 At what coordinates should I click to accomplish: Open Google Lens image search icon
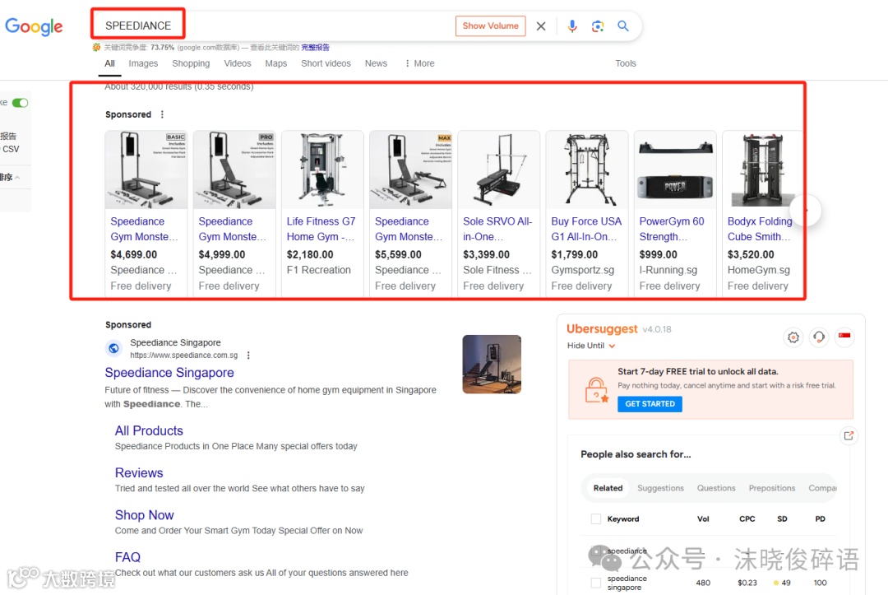click(x=598, y=26)
